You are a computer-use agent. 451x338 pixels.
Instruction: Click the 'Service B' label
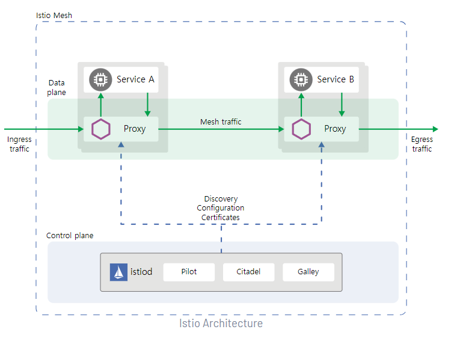click(336, 79)
